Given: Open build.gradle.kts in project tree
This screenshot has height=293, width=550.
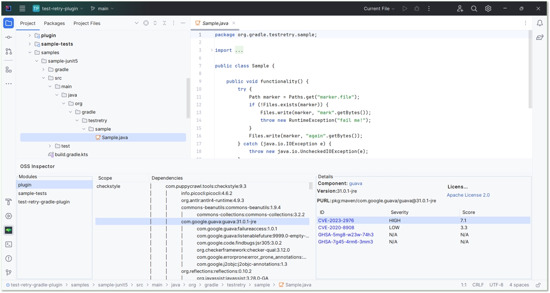Looking at the screenshot, I should pos(71,155).
